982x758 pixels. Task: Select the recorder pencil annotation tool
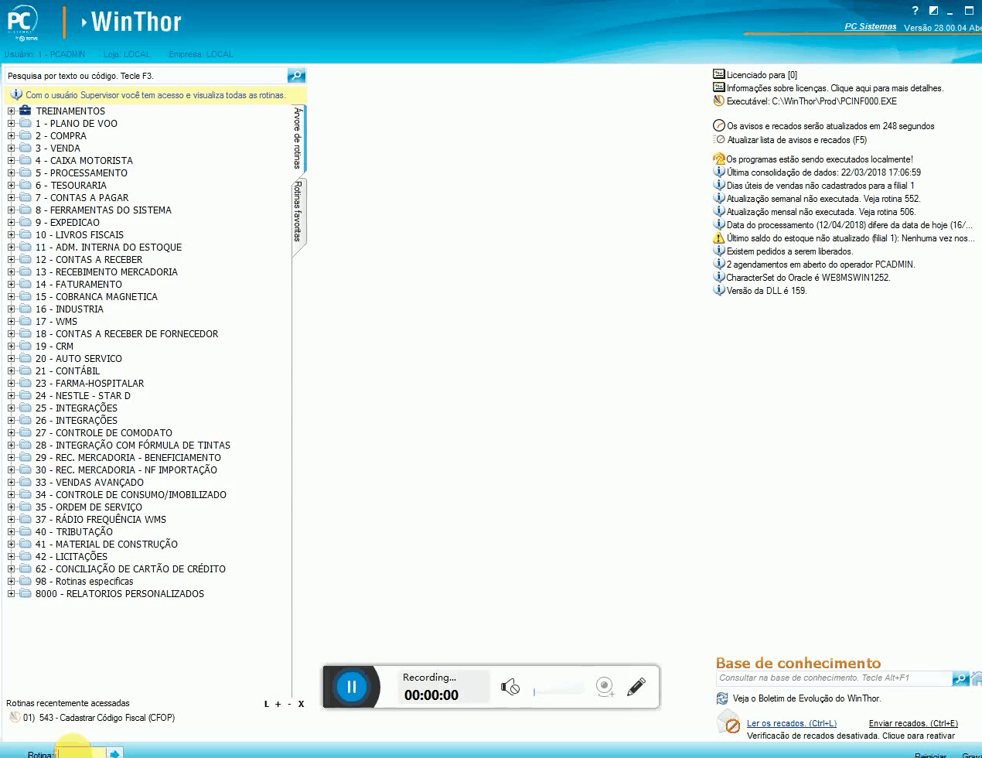pyautogui.click(x=636, y=686)
